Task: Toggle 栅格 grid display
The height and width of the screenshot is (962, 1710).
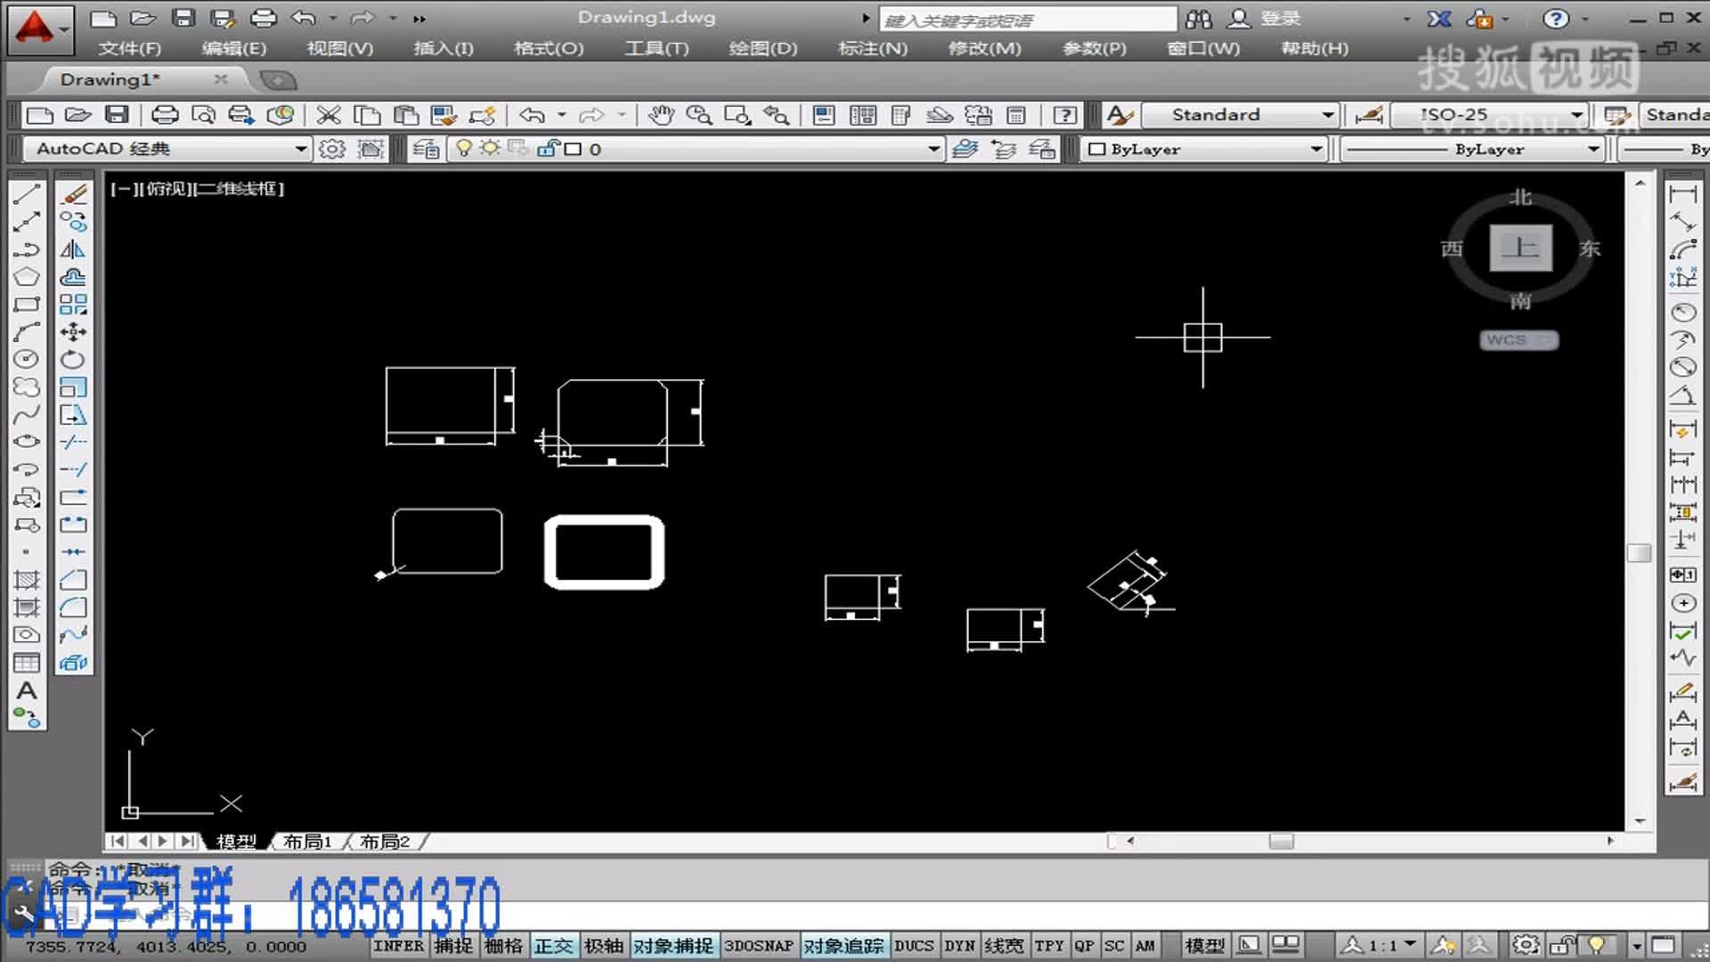Action: click(x=504, y=946)
